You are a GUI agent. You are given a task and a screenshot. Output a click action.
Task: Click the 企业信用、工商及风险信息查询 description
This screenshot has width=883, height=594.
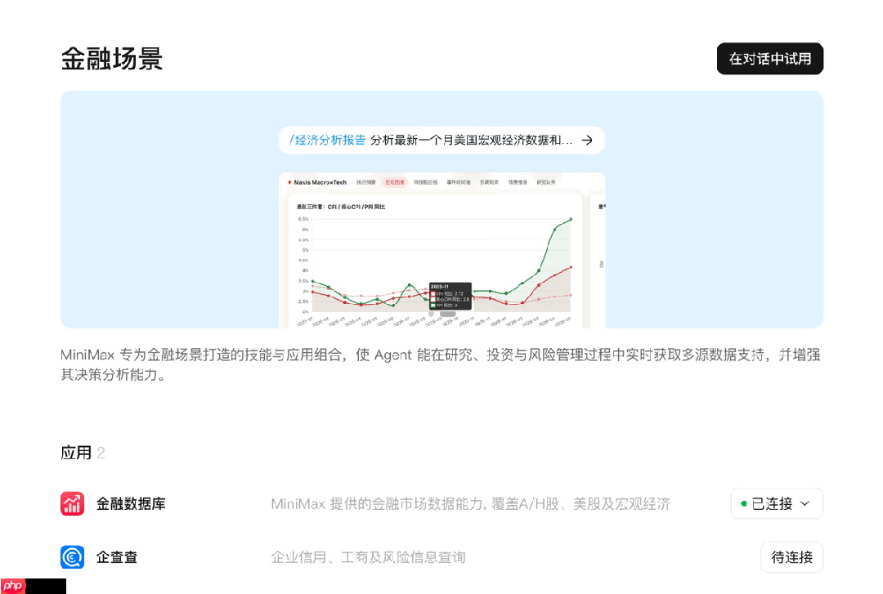pos(368,557)
